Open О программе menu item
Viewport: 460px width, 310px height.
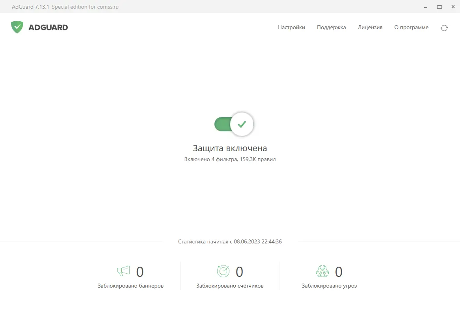411,27
